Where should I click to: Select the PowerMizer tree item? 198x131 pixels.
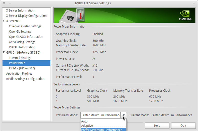(26, 63)
